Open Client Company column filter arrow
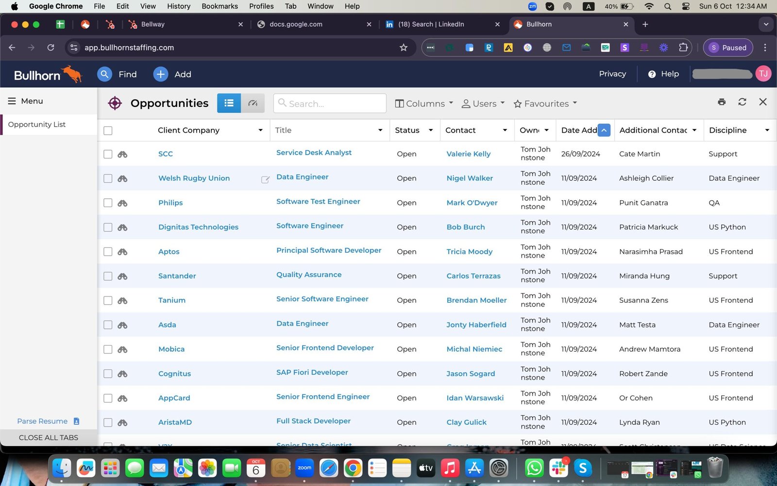Image resolution: width=777 pixels, height=486 pixels. pyautogui.click(x=260, y=130)
